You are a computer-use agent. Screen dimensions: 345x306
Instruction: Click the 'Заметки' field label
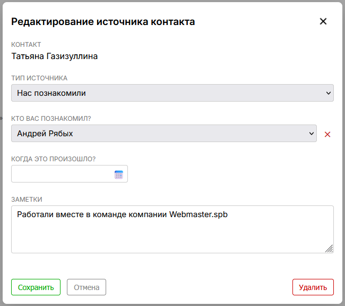27,200
